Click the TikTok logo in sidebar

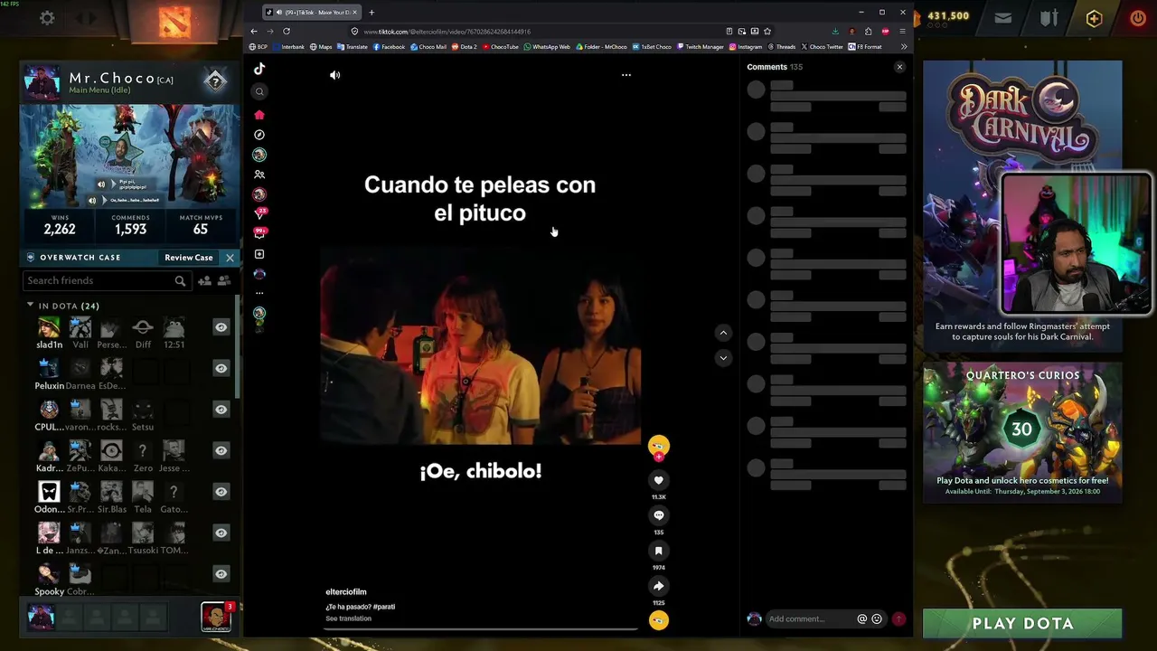[x=259, y=69]
